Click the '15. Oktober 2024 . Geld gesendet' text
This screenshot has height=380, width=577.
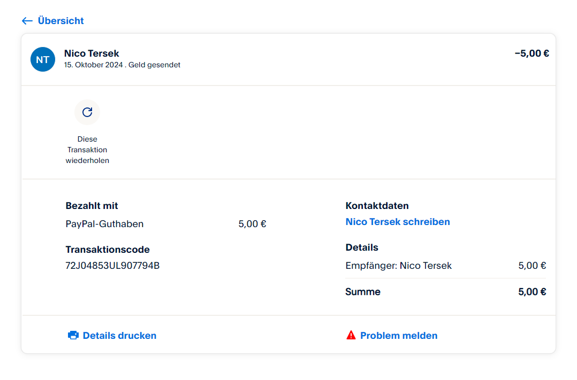click(122, 65)
